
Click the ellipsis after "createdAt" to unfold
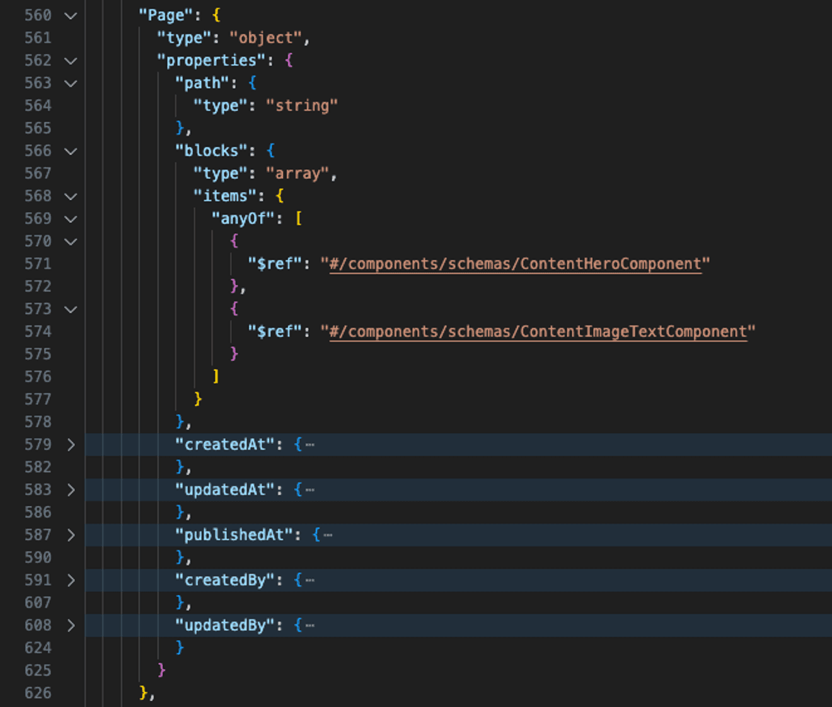pos(310,444)
